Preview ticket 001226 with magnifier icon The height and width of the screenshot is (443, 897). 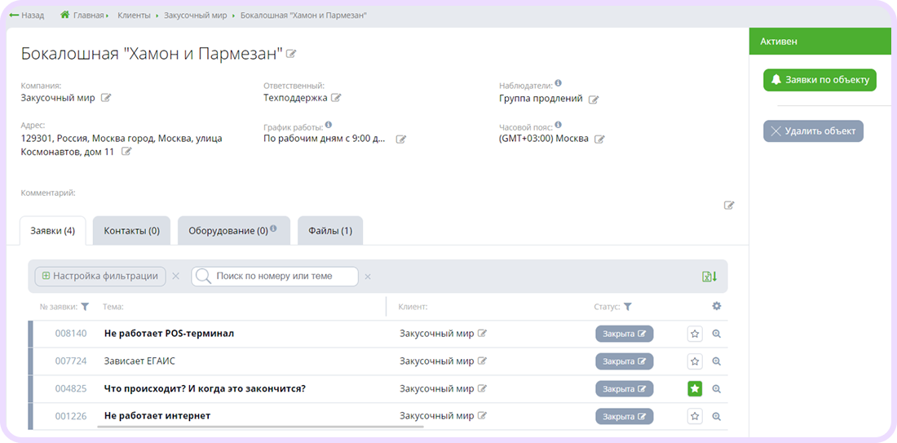(x=716, y=416)
